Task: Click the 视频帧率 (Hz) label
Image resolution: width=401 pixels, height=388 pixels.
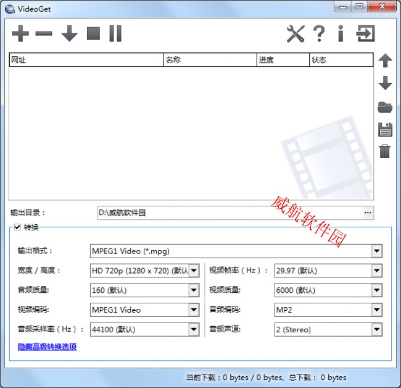Action: tap(238, 270)
